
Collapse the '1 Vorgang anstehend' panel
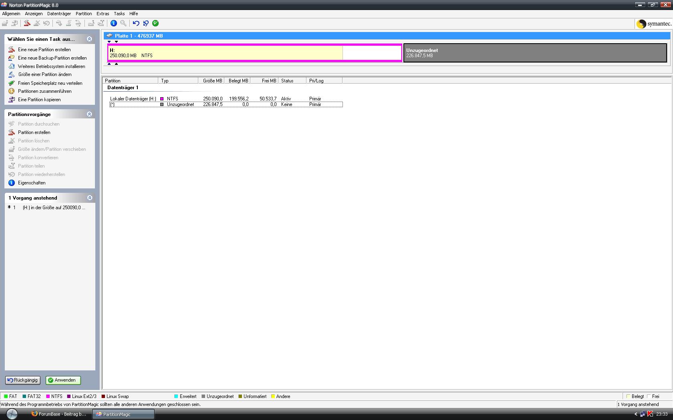pyautogui.click(x=89, y=198)
